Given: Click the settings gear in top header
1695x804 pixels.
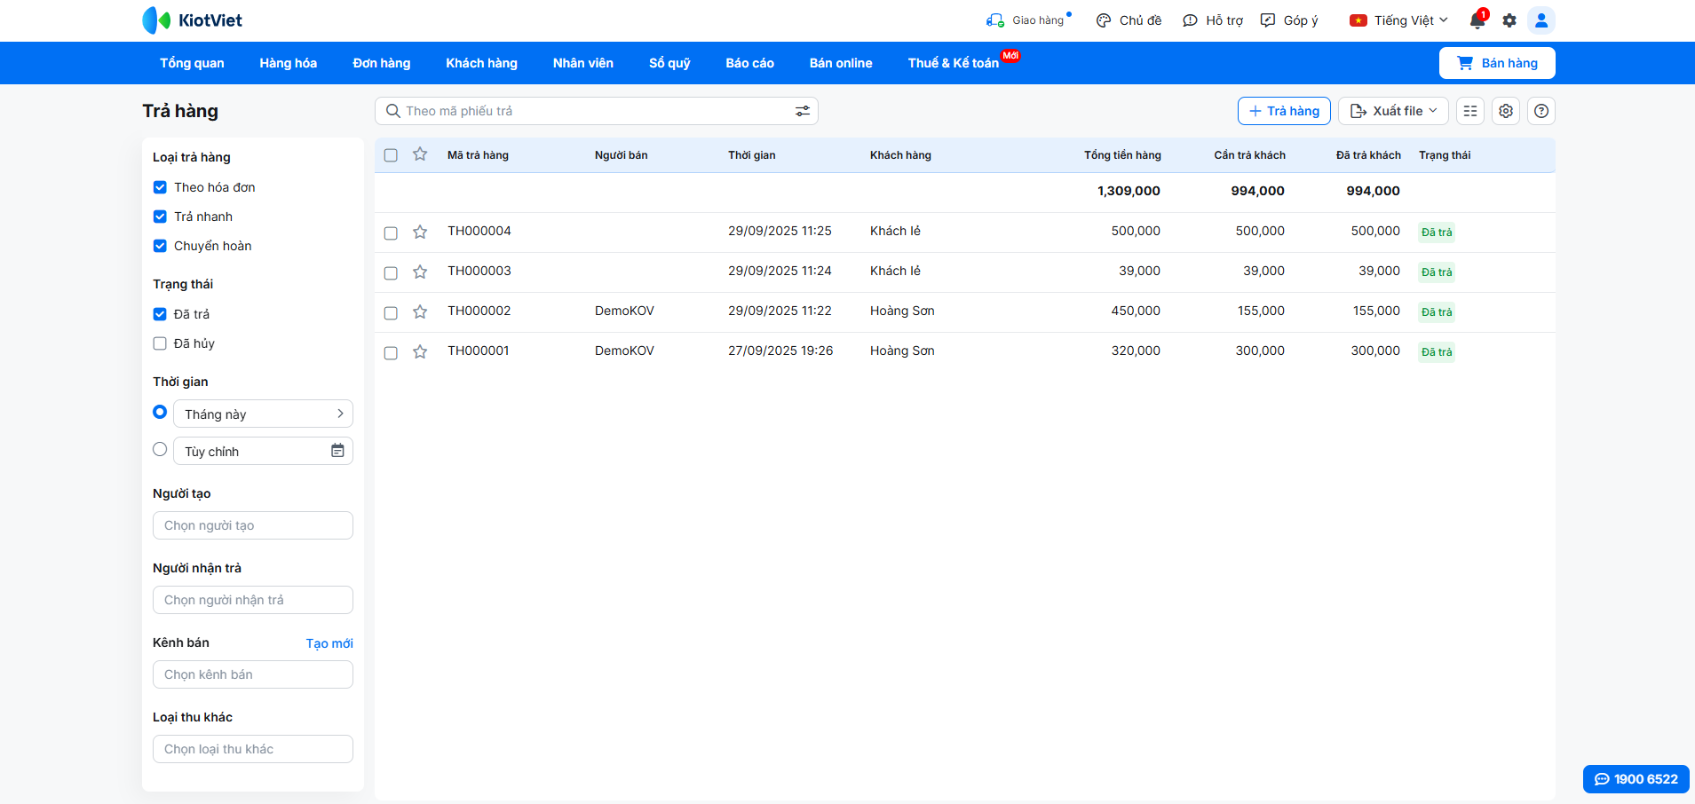Looking at the screenshot, I should click(x=1509, y=20).
